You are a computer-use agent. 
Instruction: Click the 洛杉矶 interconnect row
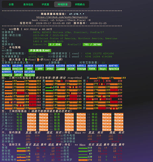click(x=32, y=154)
